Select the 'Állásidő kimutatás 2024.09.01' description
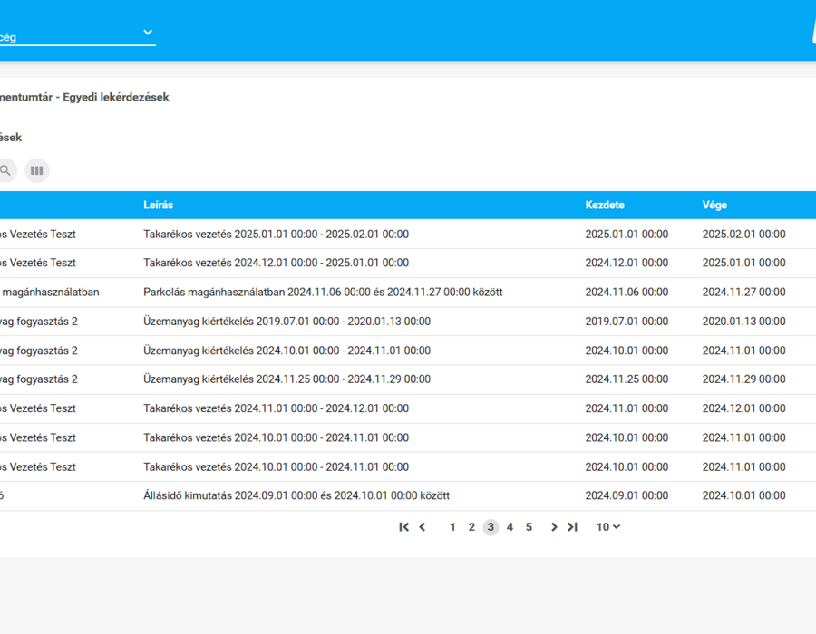Viewport: 816px width, 634px height. click(296, 495)
